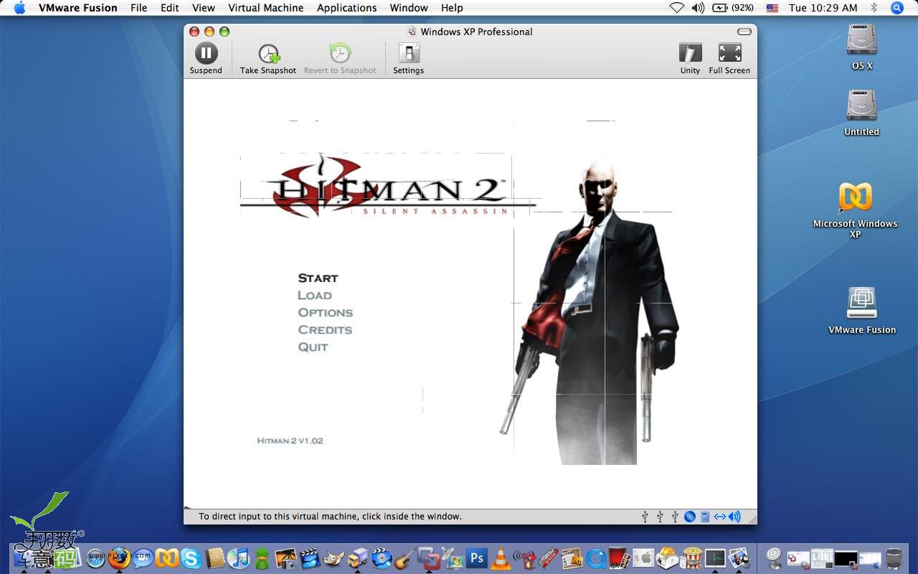Choose OPTIONS in the Hitman 2 menu
This screenshot has height=574, width=918.
[x=326, y=312]
